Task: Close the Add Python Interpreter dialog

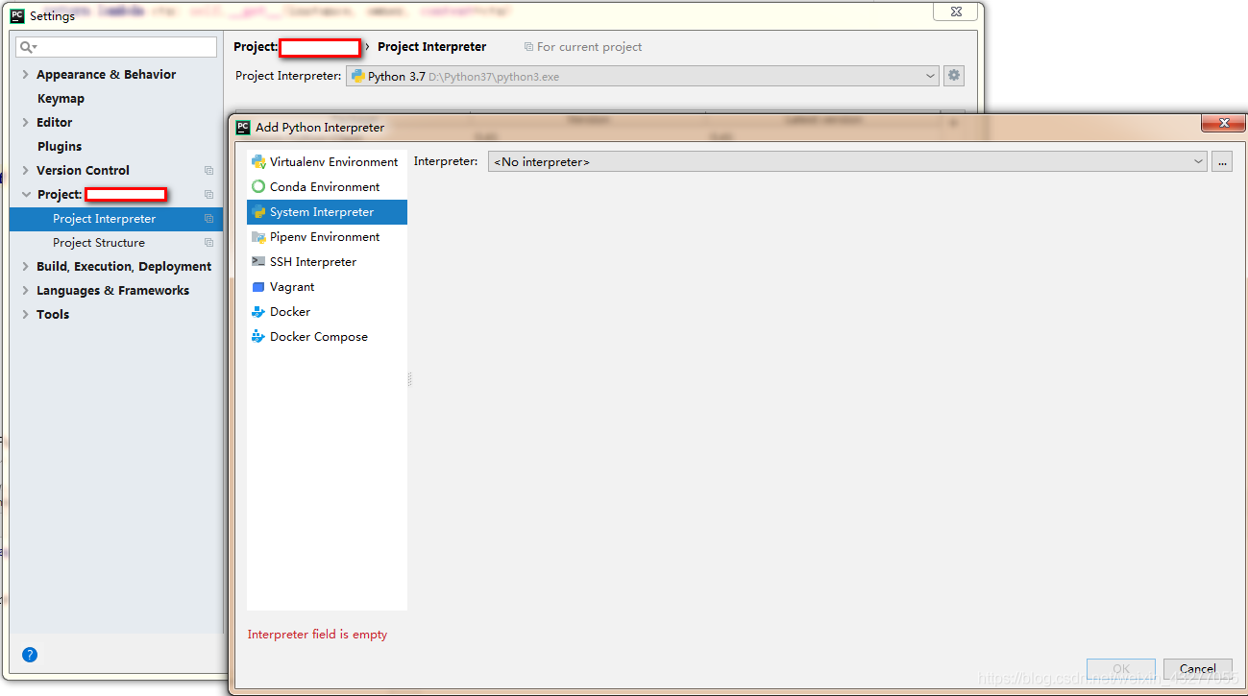Action: pyautogui.click(x=1224, y=124)
